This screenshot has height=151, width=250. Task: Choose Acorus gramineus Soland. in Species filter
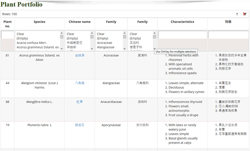pos(38,47)
